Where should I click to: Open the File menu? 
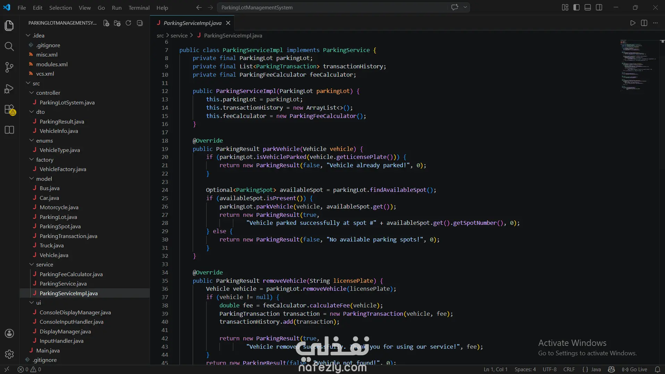click(22, 8)
